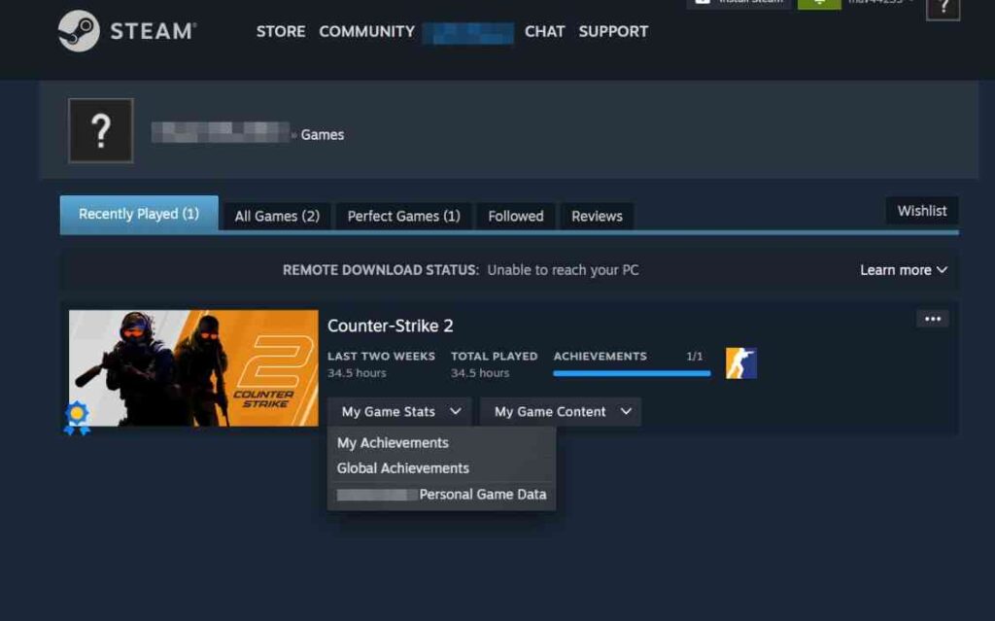Open the Perfect Games (1) tab
This screenshot has width=995, height=621.
pyautogui.click(x=403, y=216)
